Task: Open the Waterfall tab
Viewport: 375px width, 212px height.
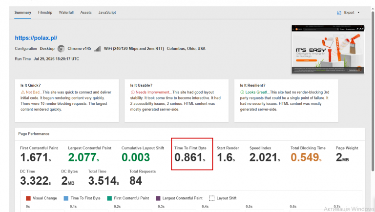Action: [66, 12]
